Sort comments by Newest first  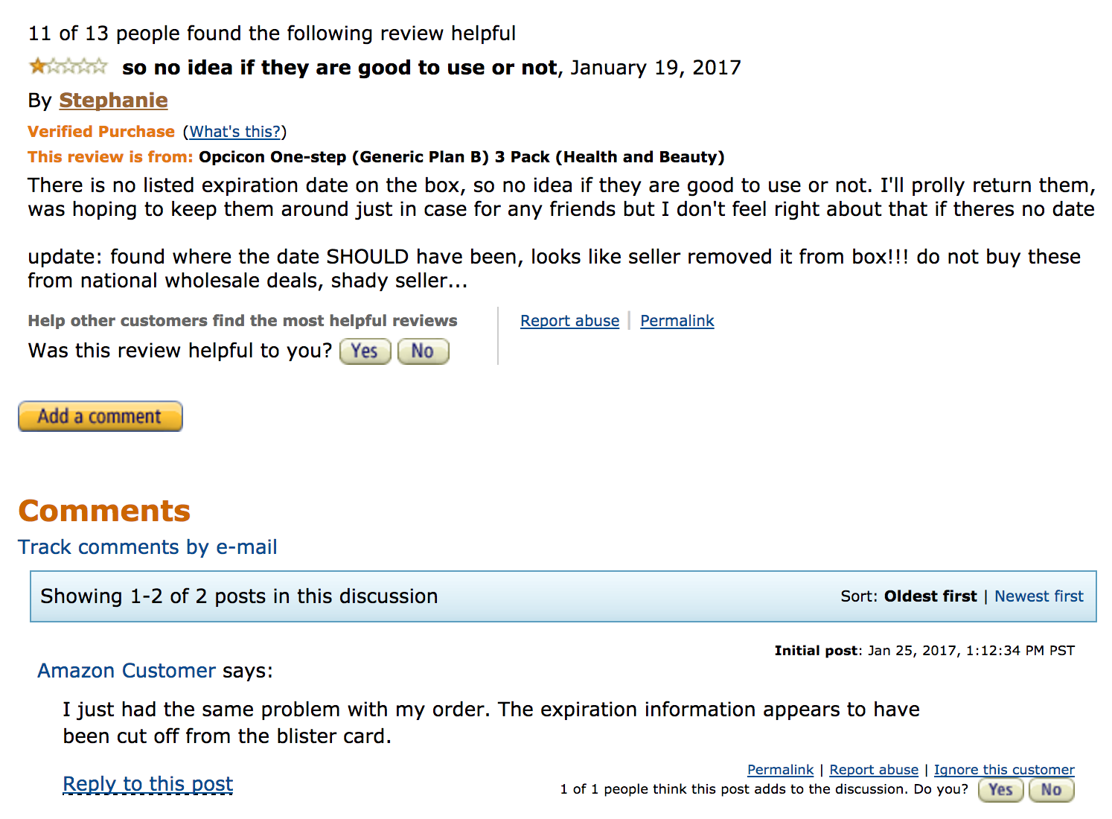(1038, 596)
